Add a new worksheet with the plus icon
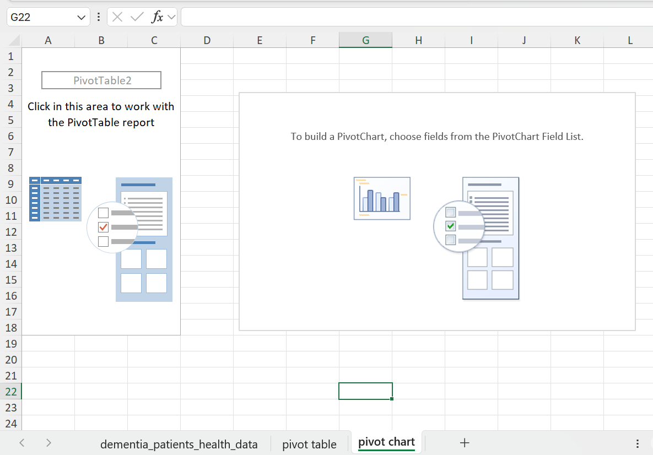Viewport: 653px width, 455px height. coord(465,442)
